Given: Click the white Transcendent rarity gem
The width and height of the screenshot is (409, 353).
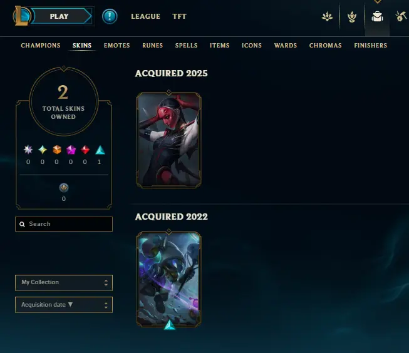Looking at the screenshot, I should (28, 150).
